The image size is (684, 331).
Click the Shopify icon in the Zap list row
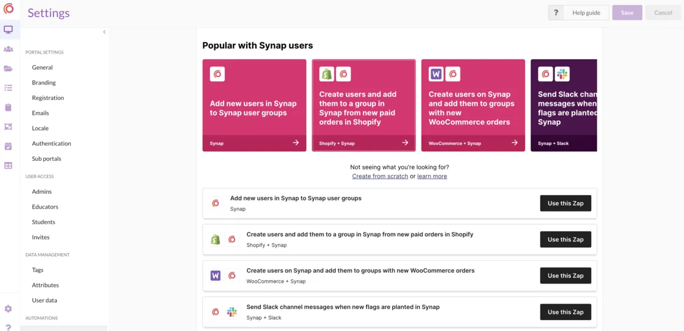[216, 240]
